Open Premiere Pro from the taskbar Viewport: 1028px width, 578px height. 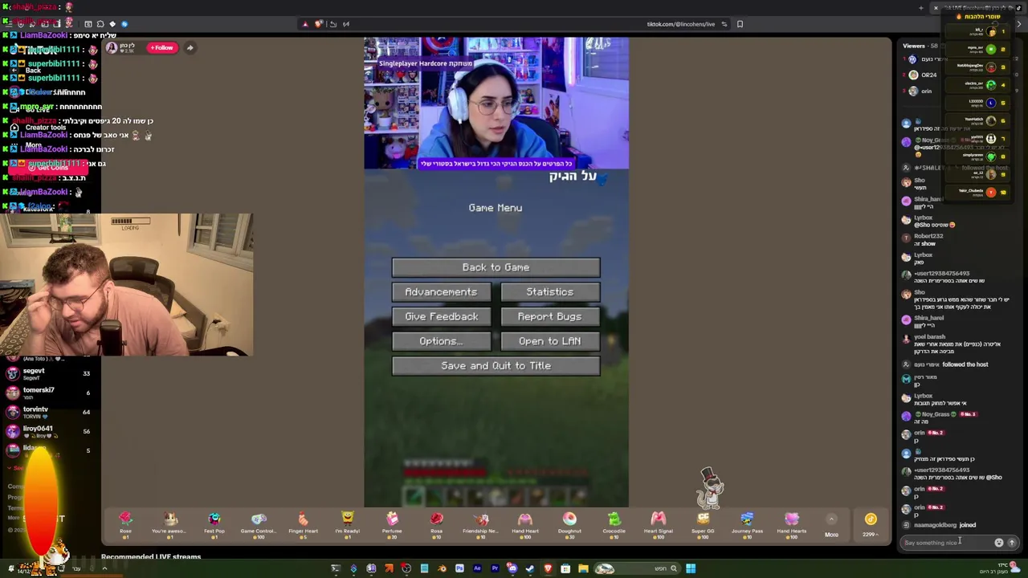[495, 568]
